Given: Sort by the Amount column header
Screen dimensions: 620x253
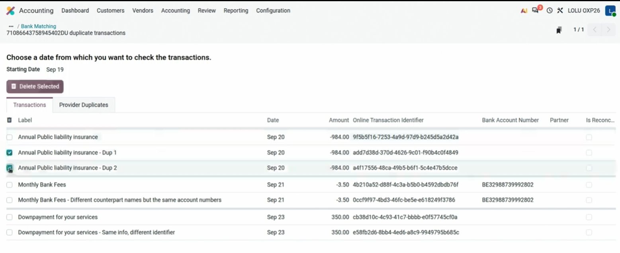Looking at the screenshot, I should coord(339,120).
